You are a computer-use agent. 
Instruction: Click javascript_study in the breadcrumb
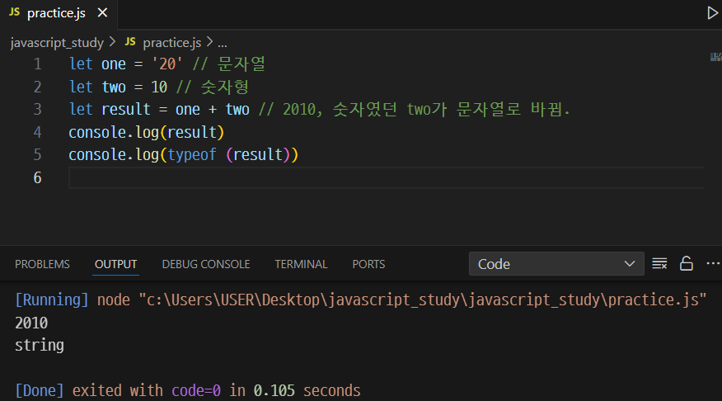(x=57, y=43)
